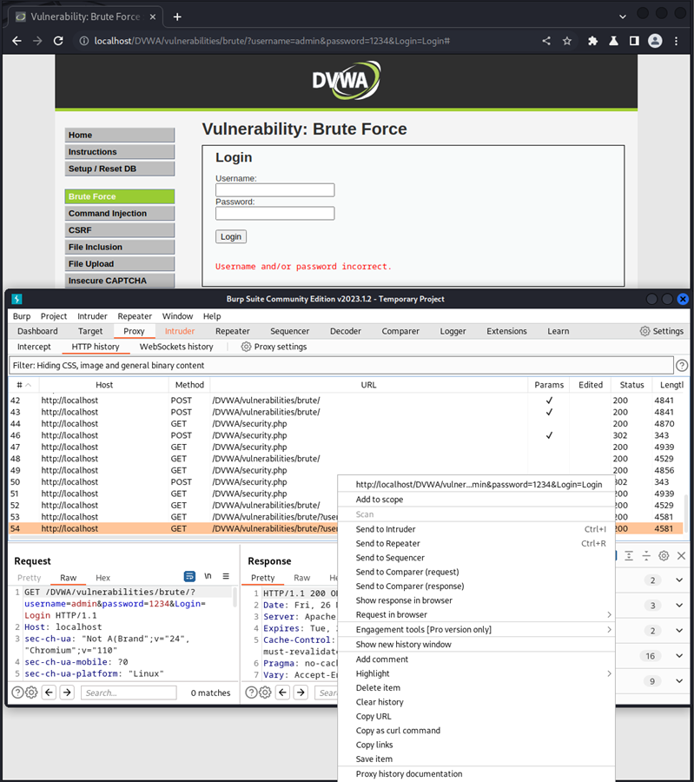Image resolution: width=694 pixels, height=782 pixels.
Task: Close the Vulnerability: Brute Force tab
Action: 153,17
